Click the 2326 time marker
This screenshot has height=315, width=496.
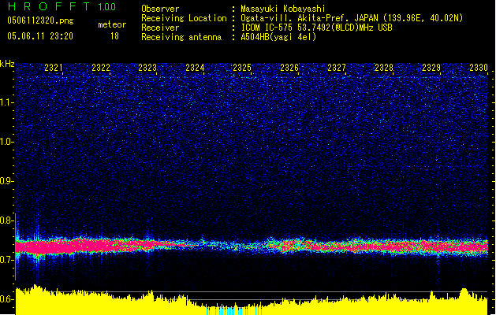289,68
